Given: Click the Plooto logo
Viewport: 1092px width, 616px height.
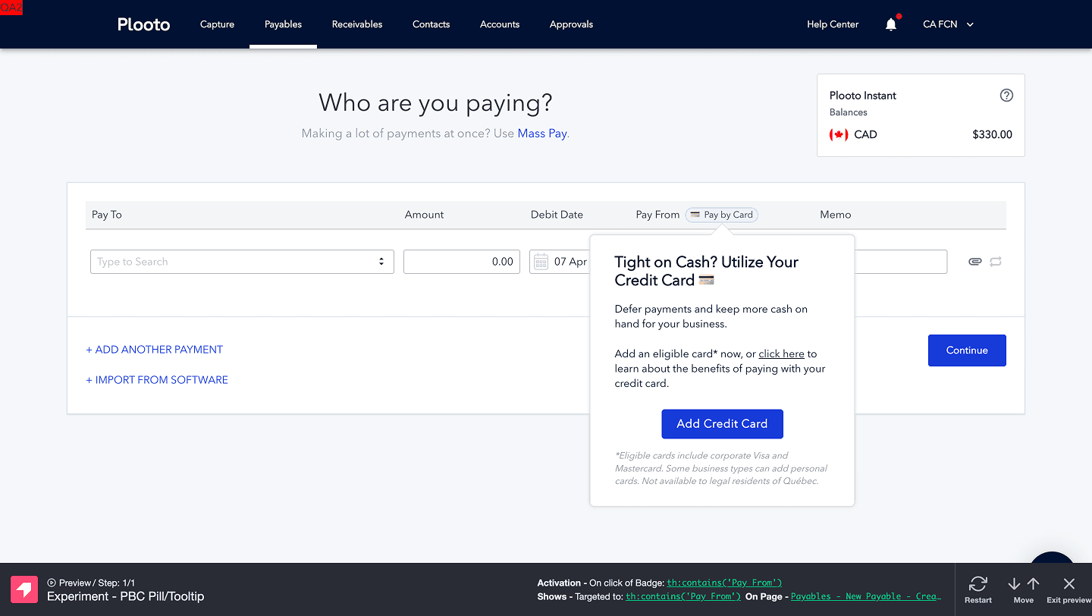Looking at the screenshot, I should click(x=143, y=24).
